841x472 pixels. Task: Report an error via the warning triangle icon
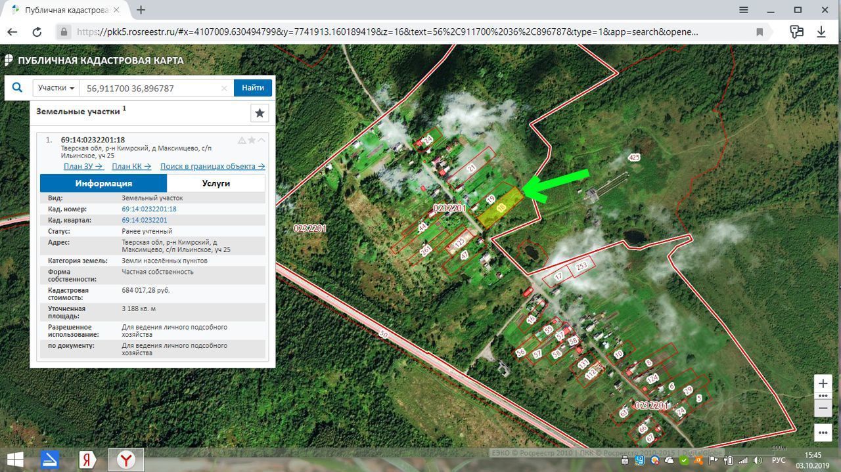pos(242,140)
